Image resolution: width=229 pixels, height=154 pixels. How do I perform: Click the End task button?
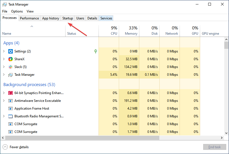(x=215, y=147)
